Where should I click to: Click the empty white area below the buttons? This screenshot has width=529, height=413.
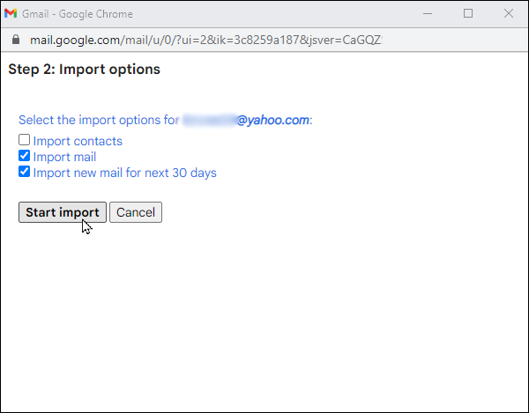(x=264, y=317)
